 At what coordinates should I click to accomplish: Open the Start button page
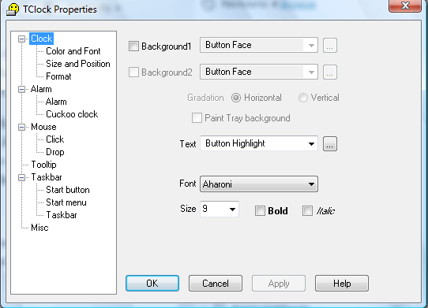tap(68, 190)
